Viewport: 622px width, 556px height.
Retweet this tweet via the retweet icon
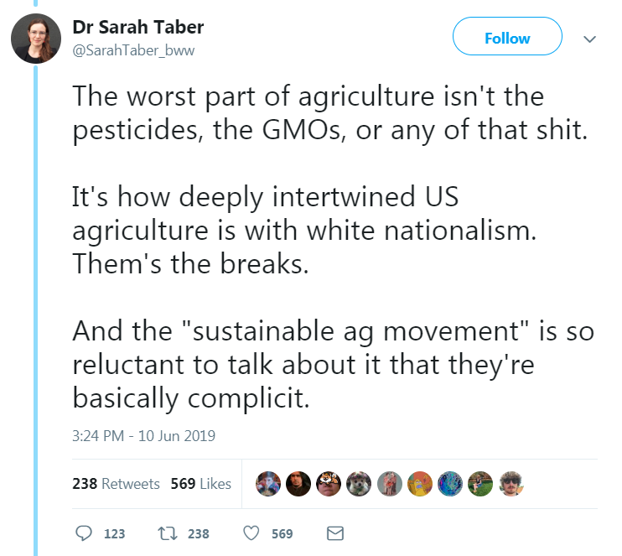click(x=166, y=533)
